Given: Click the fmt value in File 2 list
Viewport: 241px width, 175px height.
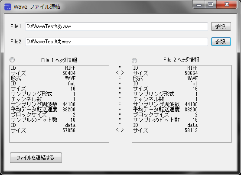Looking at the screenshot, I should 194,84.
